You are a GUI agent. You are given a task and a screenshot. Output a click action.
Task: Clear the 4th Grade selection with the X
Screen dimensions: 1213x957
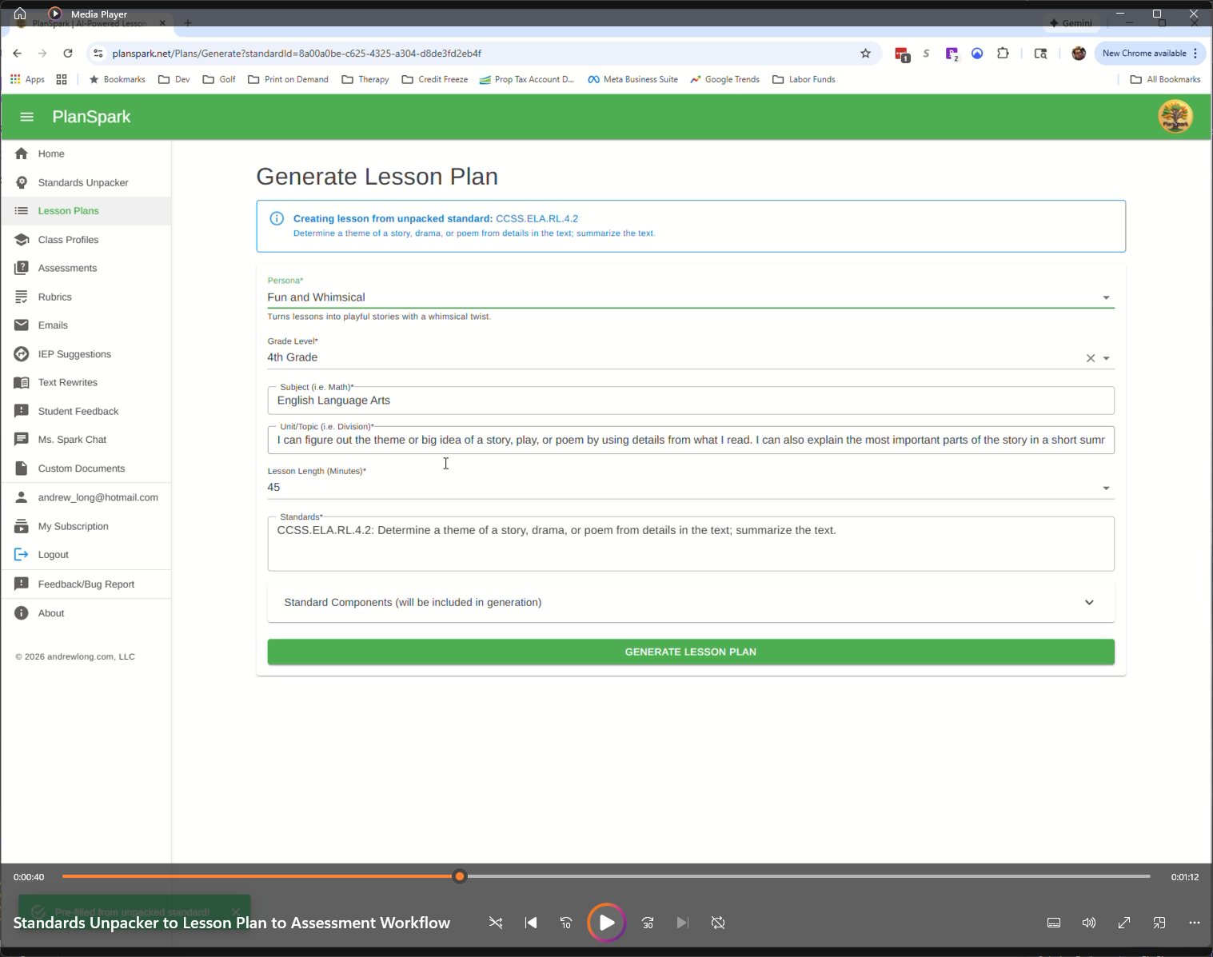(x=1090, y=358)
